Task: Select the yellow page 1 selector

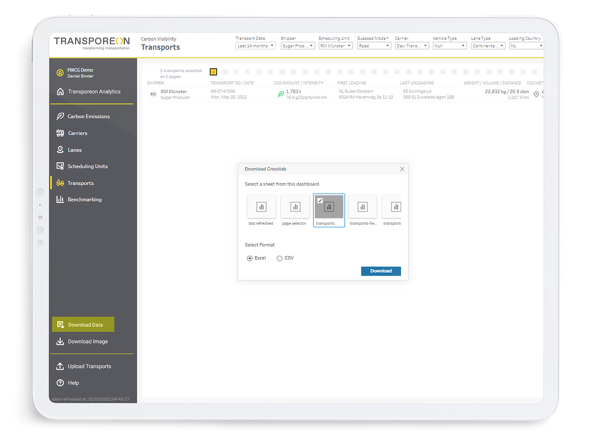Action: tap(213, 72)
